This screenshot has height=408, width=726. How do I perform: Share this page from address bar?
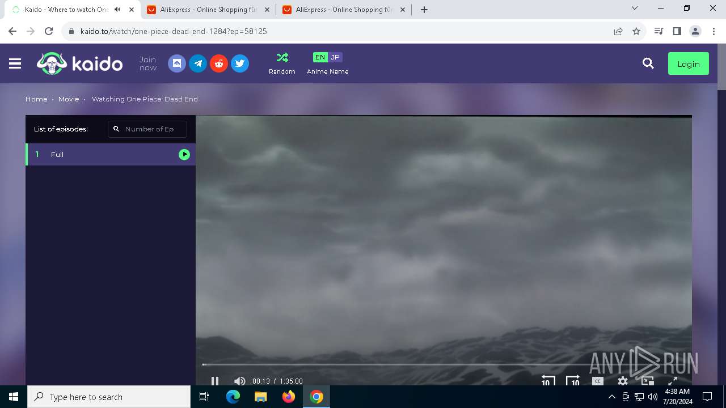(x=618, y=31)
